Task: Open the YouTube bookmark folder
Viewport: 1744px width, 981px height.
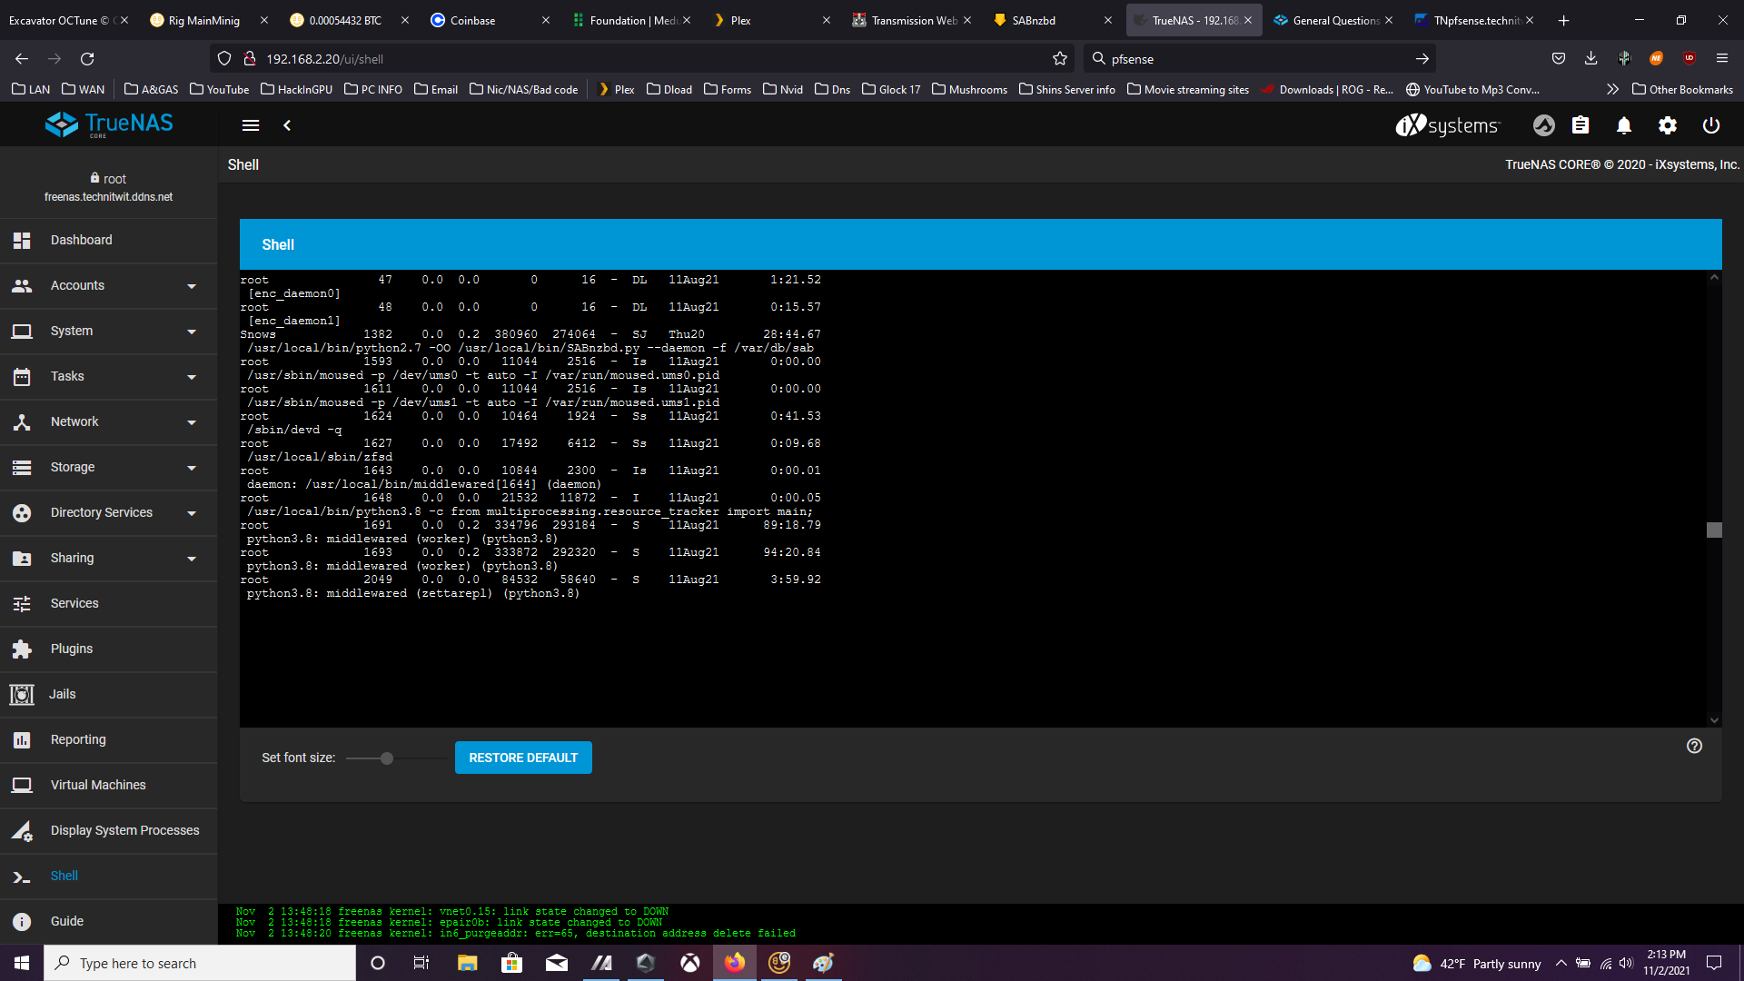Action: pyautogui.click(x=219, y=89)
